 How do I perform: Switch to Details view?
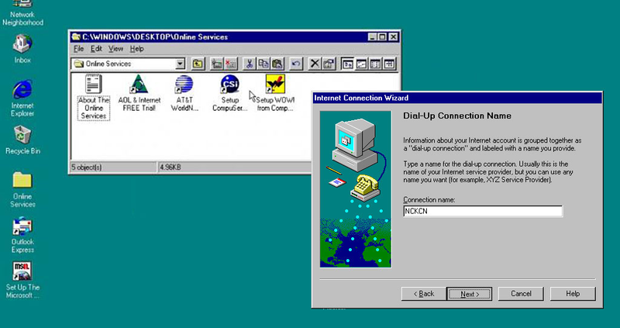click(390, 64)
